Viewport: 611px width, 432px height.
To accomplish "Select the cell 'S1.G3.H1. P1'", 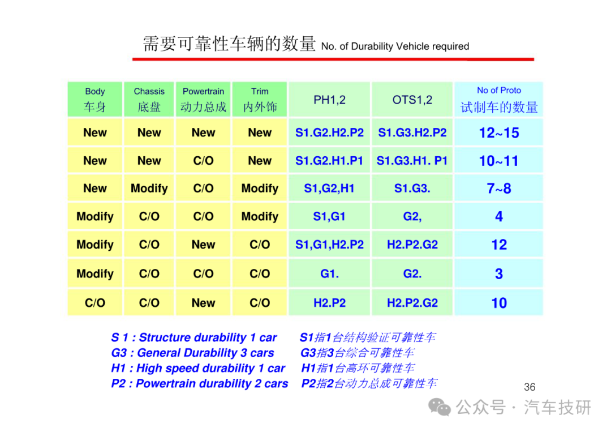I will (x=412, y=161).
